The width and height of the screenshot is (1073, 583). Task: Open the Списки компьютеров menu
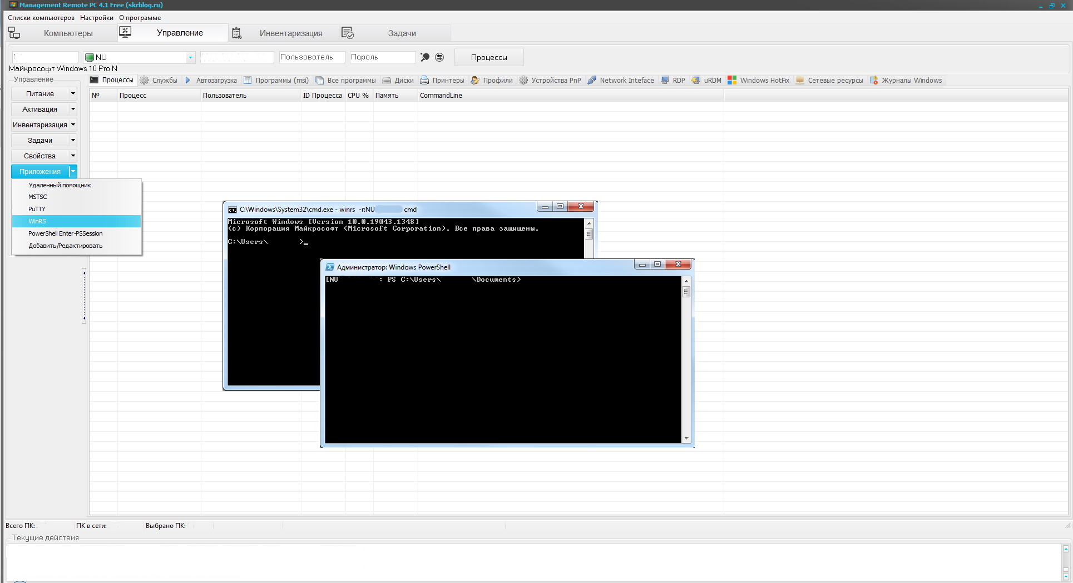pos(41,18)
